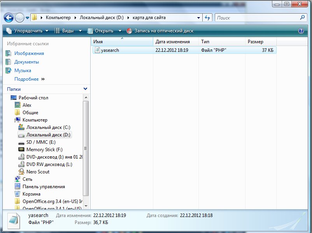Screen dimensions: 312x233
Task: Select Рабочий стол in folder tree
Action: [x=33, y=98]
